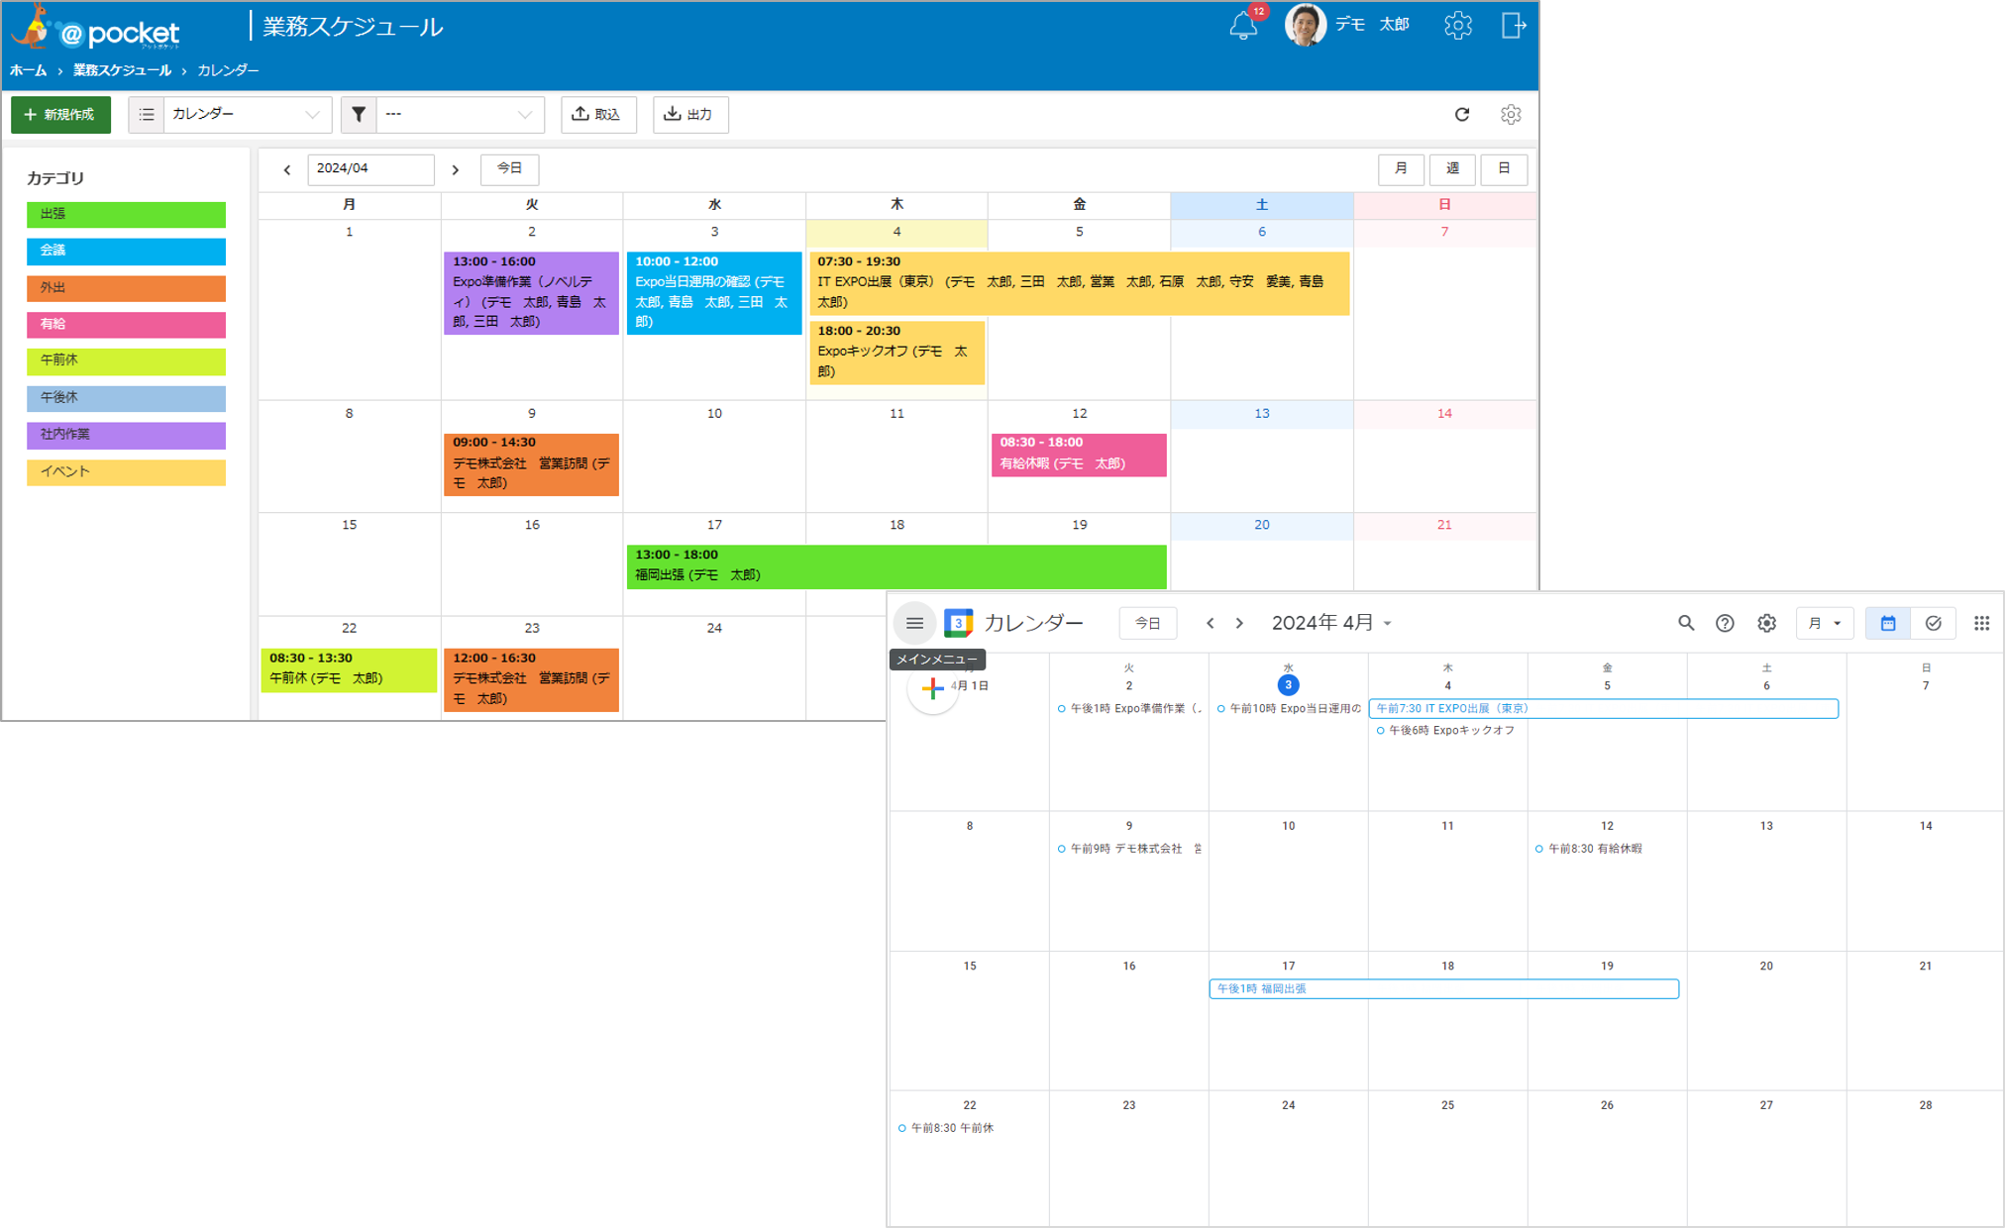
Task: Open the 福岡出張 event in @pocket
Action: click(x=897, y=565)
